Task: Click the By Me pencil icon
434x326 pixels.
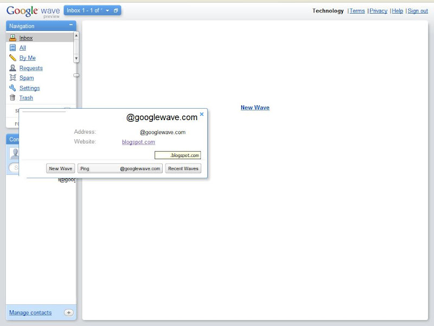Action: [12, 58]
